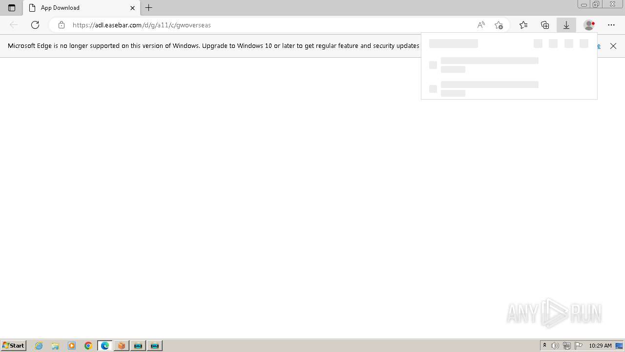Launch Google Chrome from taskbar
Viewport: 625px width, 352px height.
pyautogui.click(x=88, y=346)
